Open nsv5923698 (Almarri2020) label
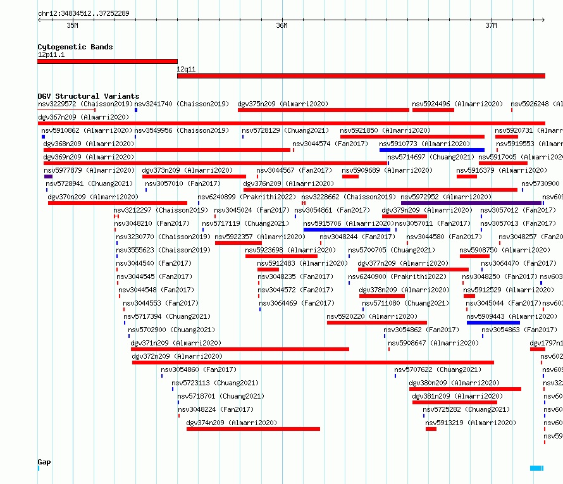Screen dimensions: 563x484 point(290,250)
